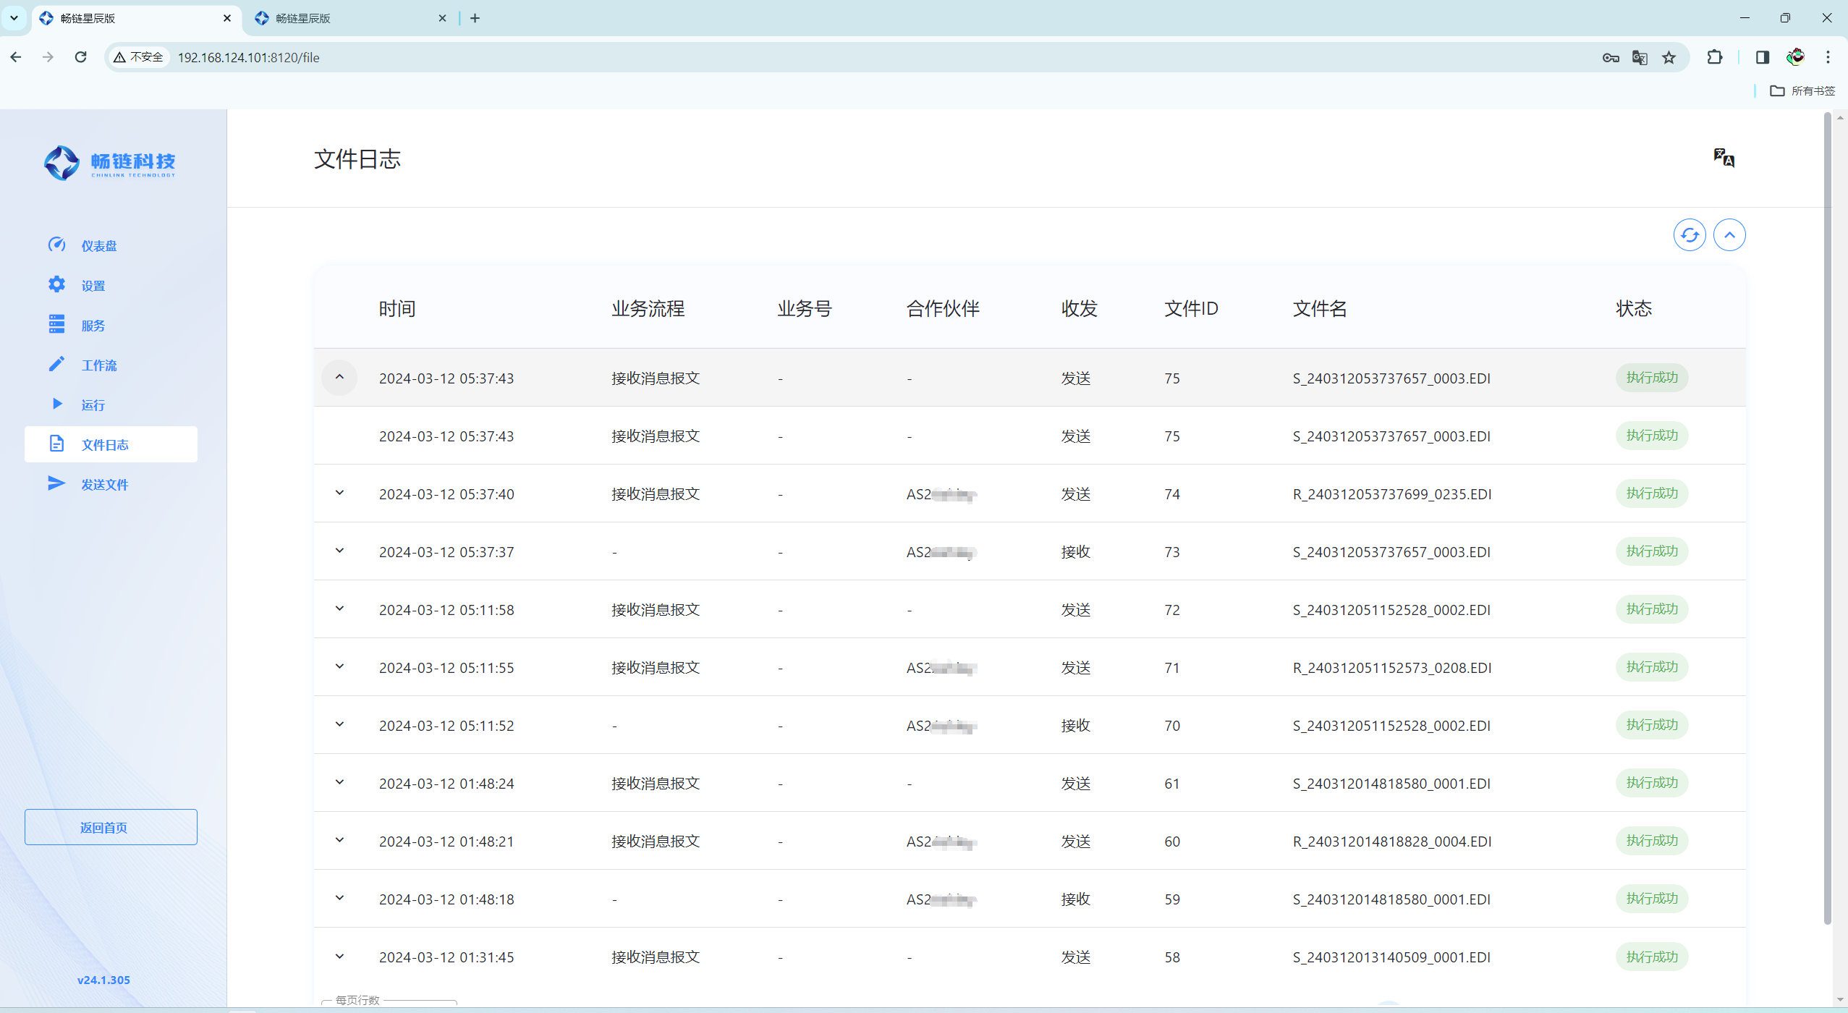Open 工作流 with the pencil icon
Image resolution: width=1848 pixels, height=1013 pixels.
[x=57, y=364]
